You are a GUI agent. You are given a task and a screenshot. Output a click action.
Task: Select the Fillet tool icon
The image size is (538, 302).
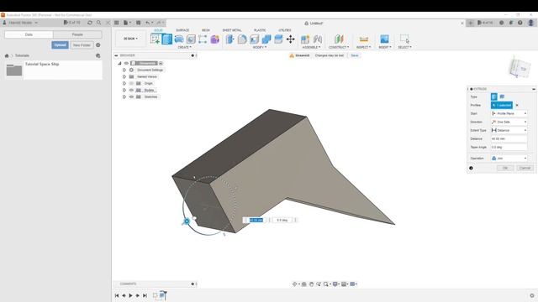[x=242, y=39]
